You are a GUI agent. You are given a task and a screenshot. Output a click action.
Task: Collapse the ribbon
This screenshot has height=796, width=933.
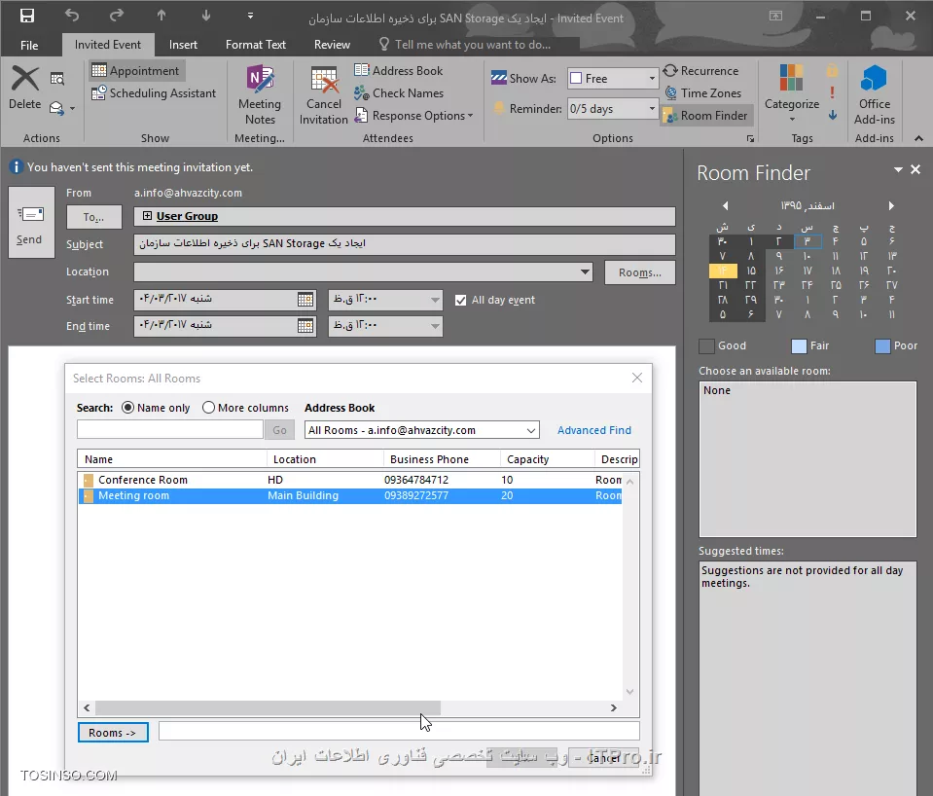(x=918, y=138)
